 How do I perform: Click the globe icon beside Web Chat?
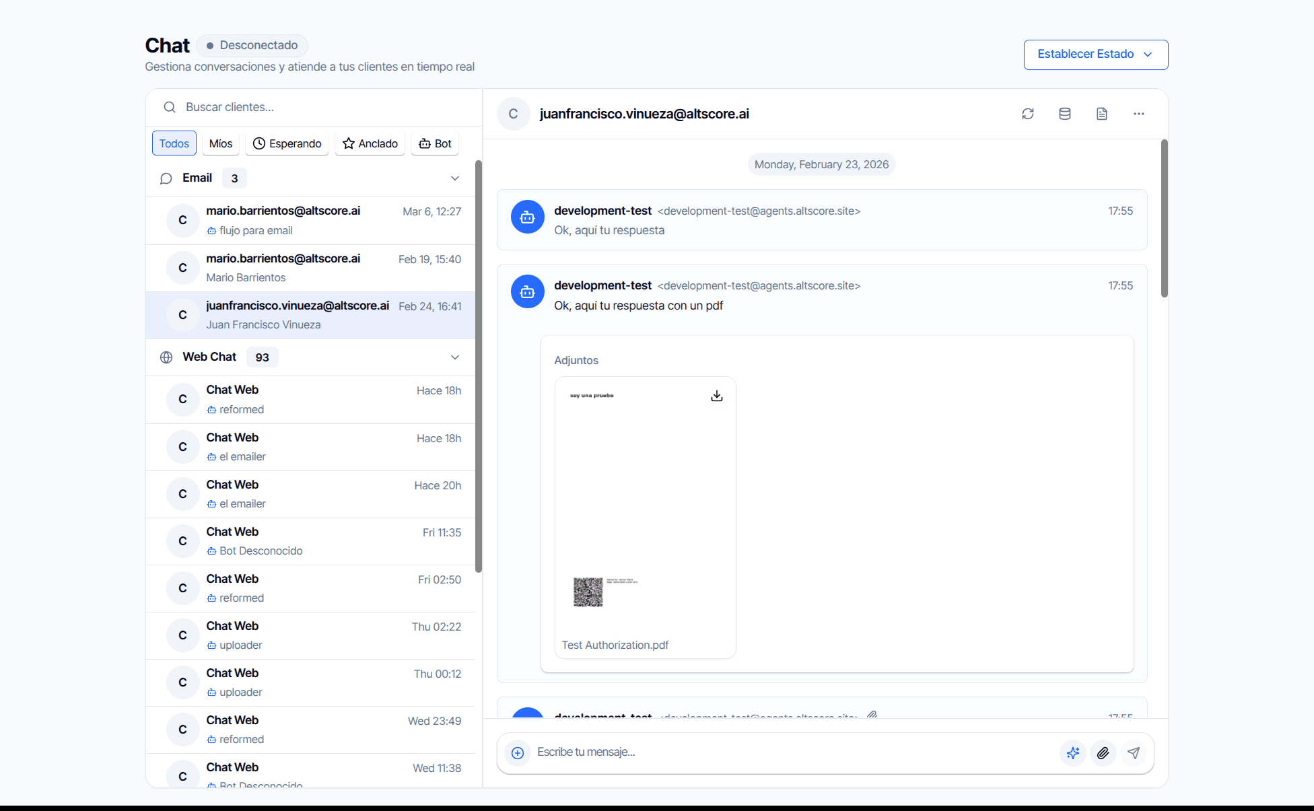pyautogui.click(x=166, y=357)
